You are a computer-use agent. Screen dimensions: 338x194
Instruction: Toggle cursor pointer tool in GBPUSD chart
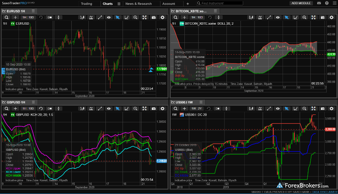pyautogui.click(x=118, y=108)
